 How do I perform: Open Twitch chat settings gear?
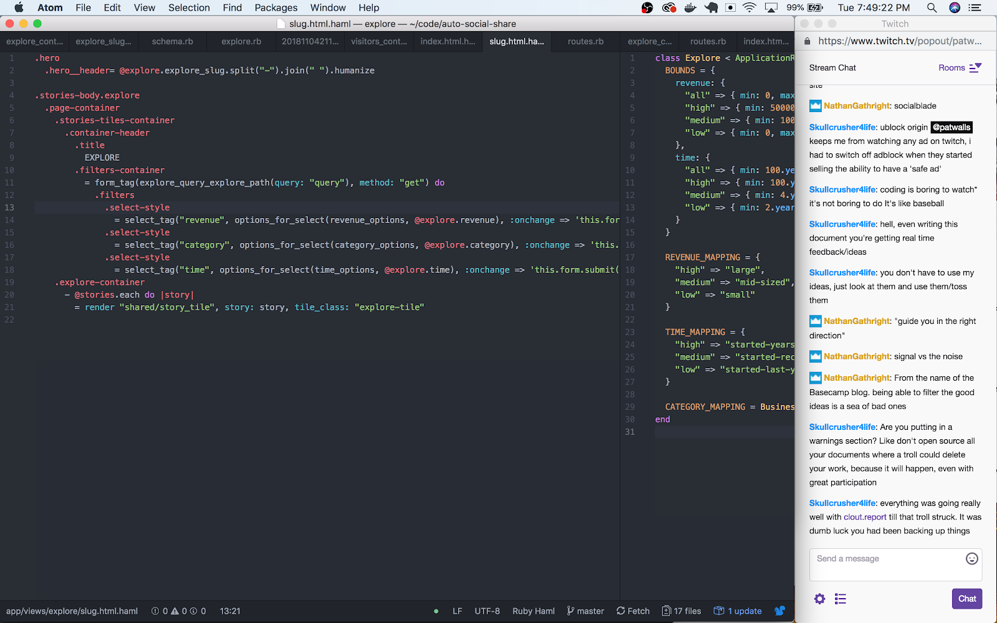click(819, 599)
